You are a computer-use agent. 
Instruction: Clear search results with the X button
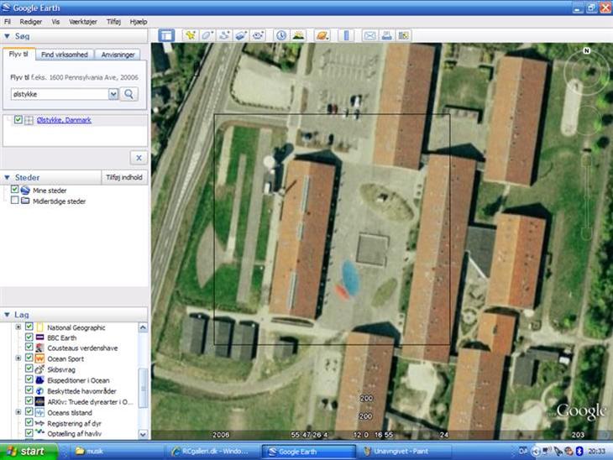click(139, 158)
